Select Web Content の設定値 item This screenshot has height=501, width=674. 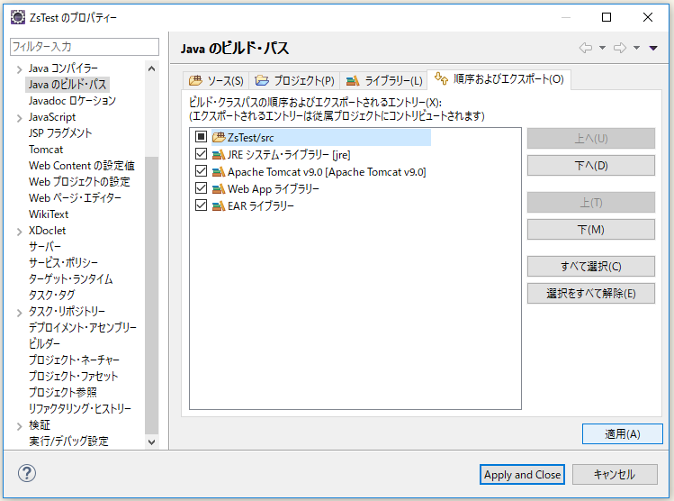pos(82,166)
